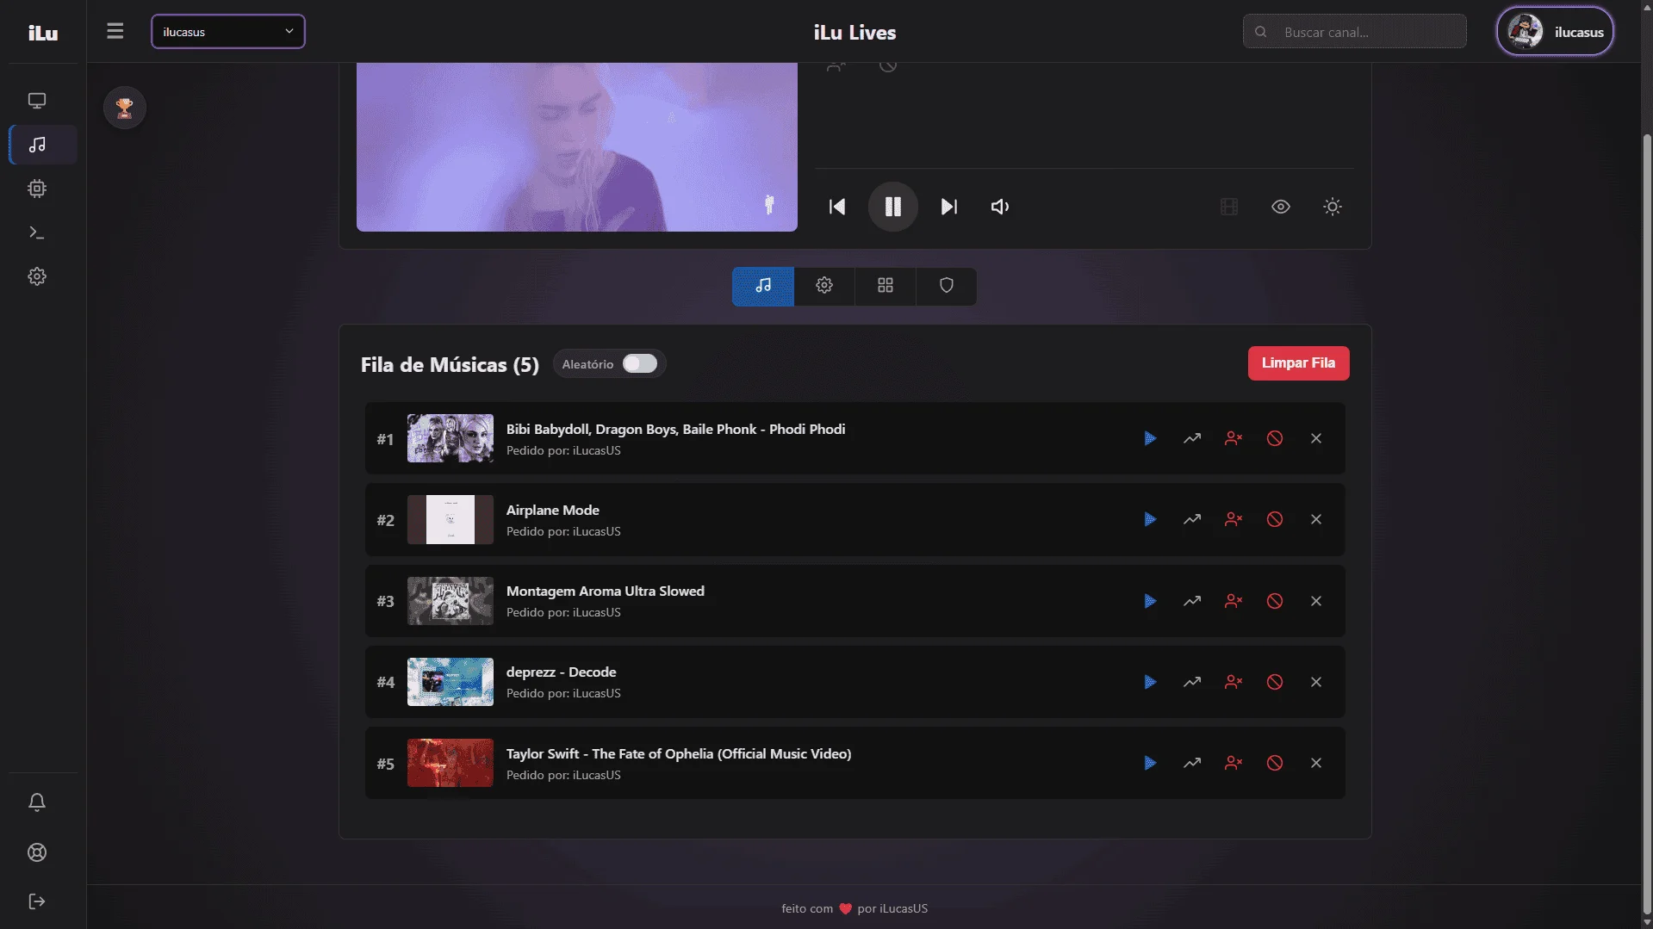Viewport: 1653px width, 929px height.
Task: Focus the Buscar canal search field
Action: tap(1354, 32)
